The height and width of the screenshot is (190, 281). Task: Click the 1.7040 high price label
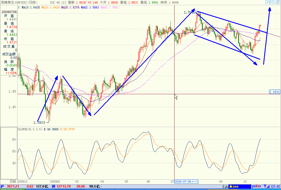[189, 12]
